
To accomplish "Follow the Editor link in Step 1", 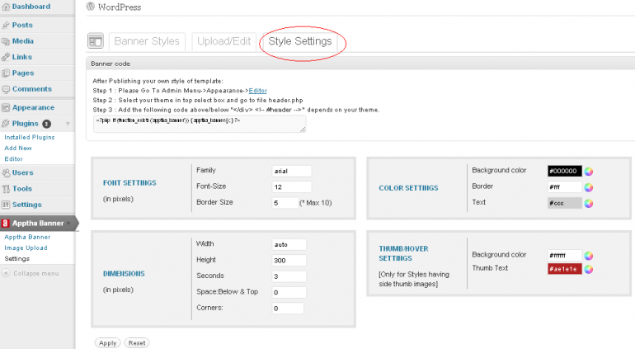I will pyautogui.click(x=257, y=91).
